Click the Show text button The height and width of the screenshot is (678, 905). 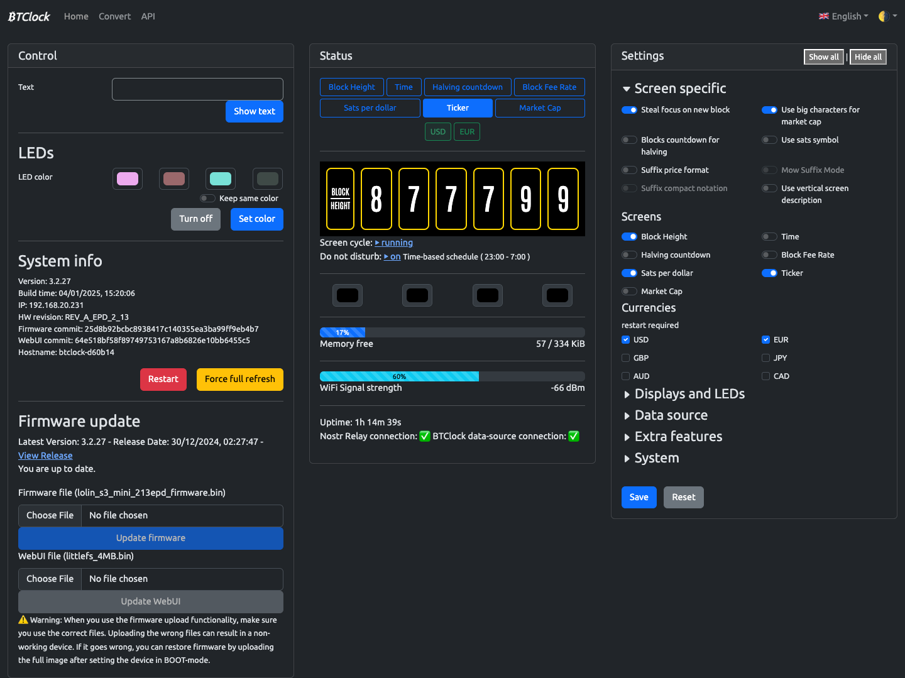point(255,111)
